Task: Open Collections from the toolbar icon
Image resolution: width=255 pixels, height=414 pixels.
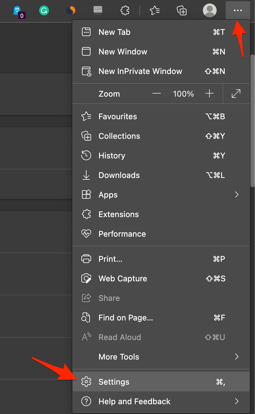Action: (x=182, y=10)
